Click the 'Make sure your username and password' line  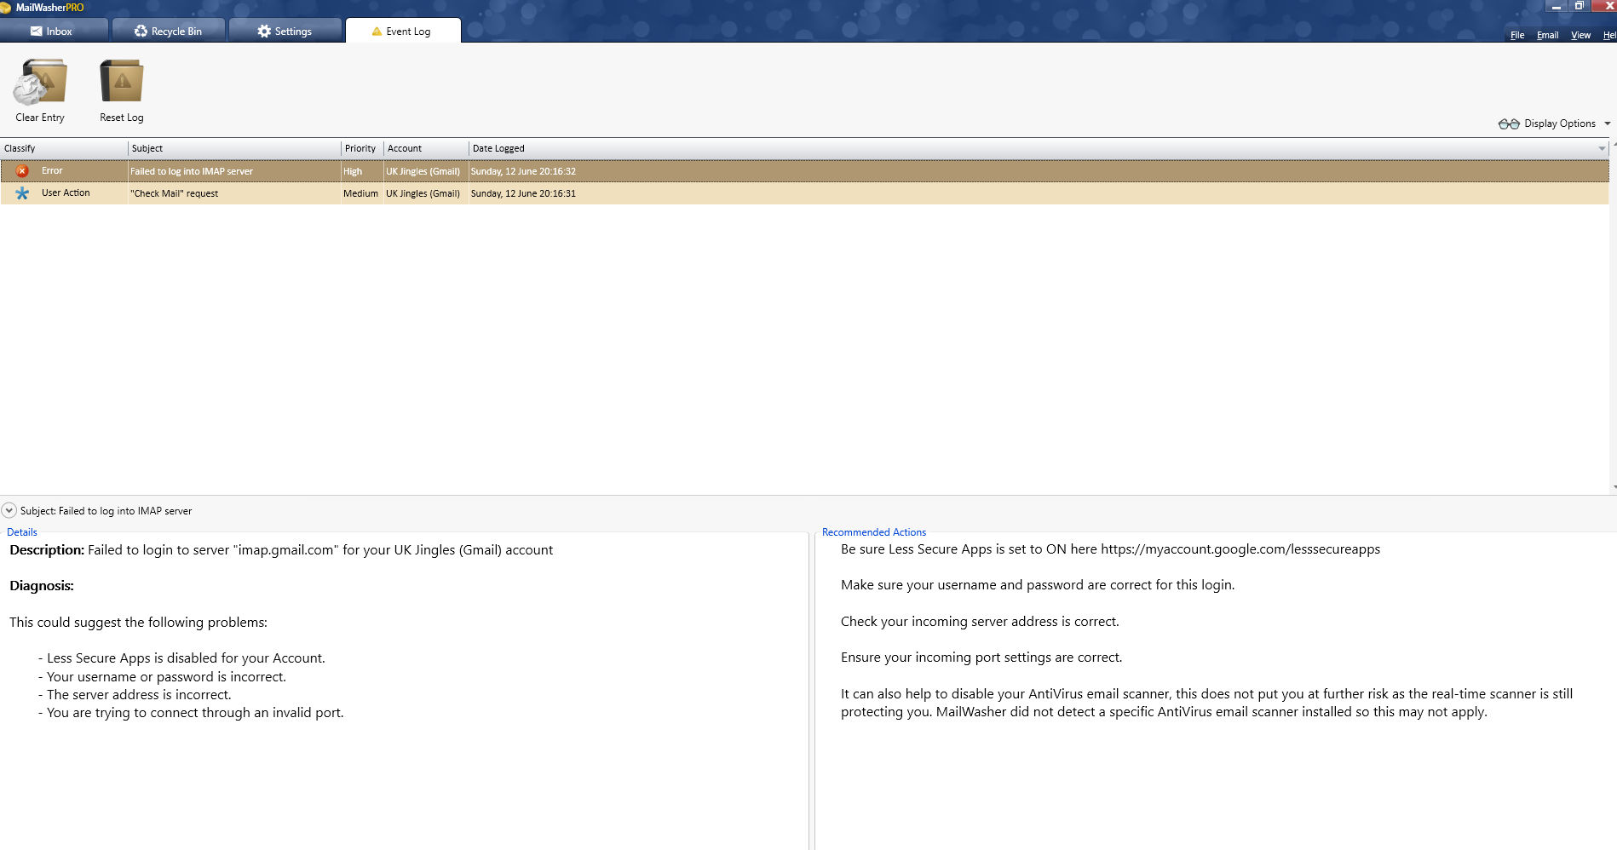click(1038, 585)
